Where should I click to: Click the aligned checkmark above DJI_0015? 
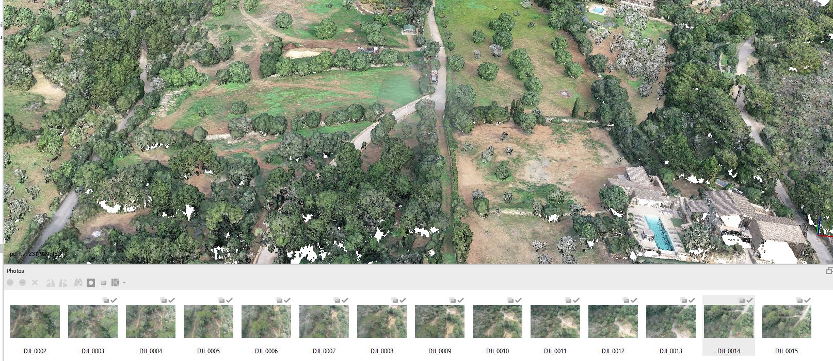[807, 300]
